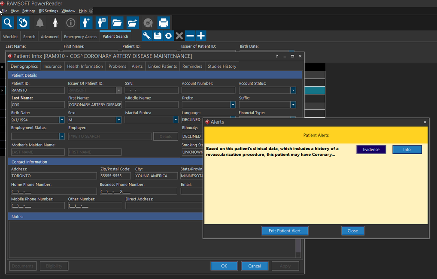Switch to the Health Information tab
The image size is (437, 279).
85,66
